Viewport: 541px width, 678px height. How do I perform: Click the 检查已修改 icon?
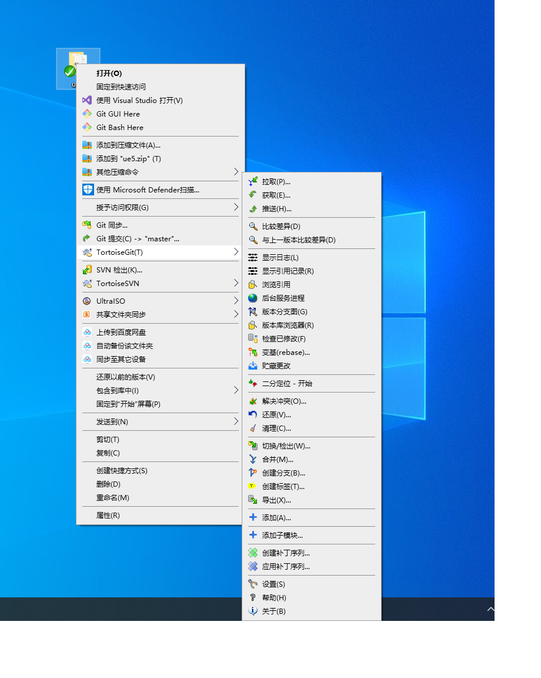[x=253, y=338]
